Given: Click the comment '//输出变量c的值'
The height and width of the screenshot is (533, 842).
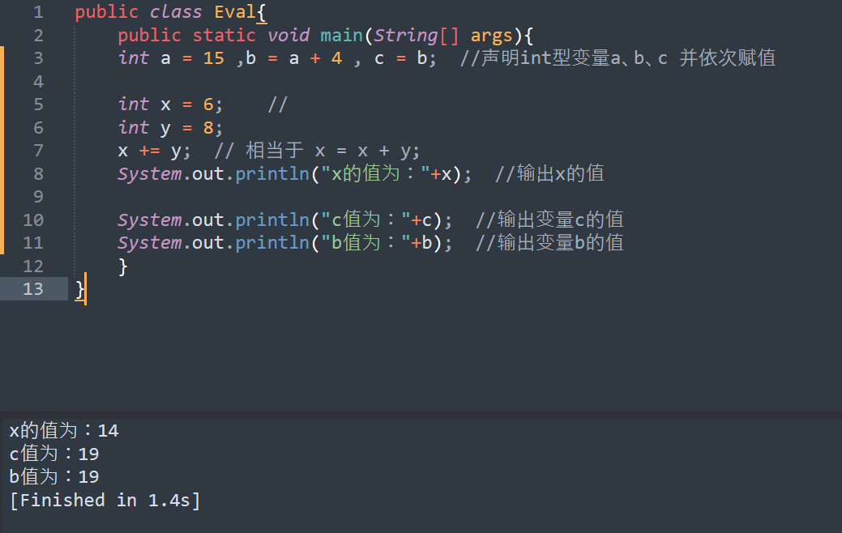Looking at the screenshot, I should (x=549, y=220).
